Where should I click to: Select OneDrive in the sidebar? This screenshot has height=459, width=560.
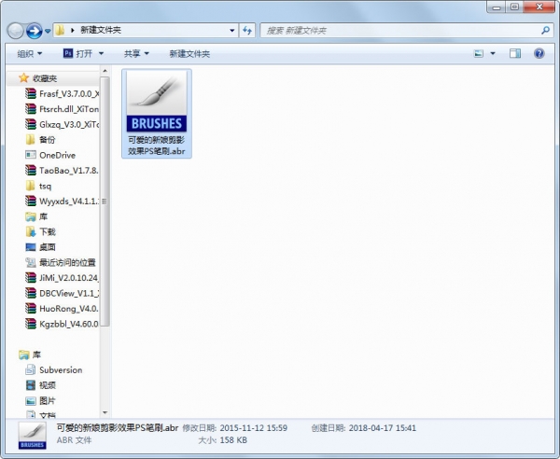pos(50,155)
